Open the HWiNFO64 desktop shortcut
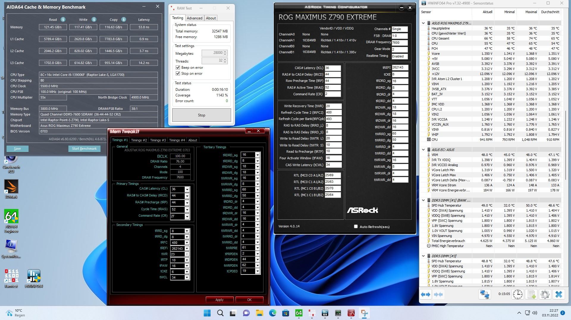571x320 pixels. [x=34, y=278]
